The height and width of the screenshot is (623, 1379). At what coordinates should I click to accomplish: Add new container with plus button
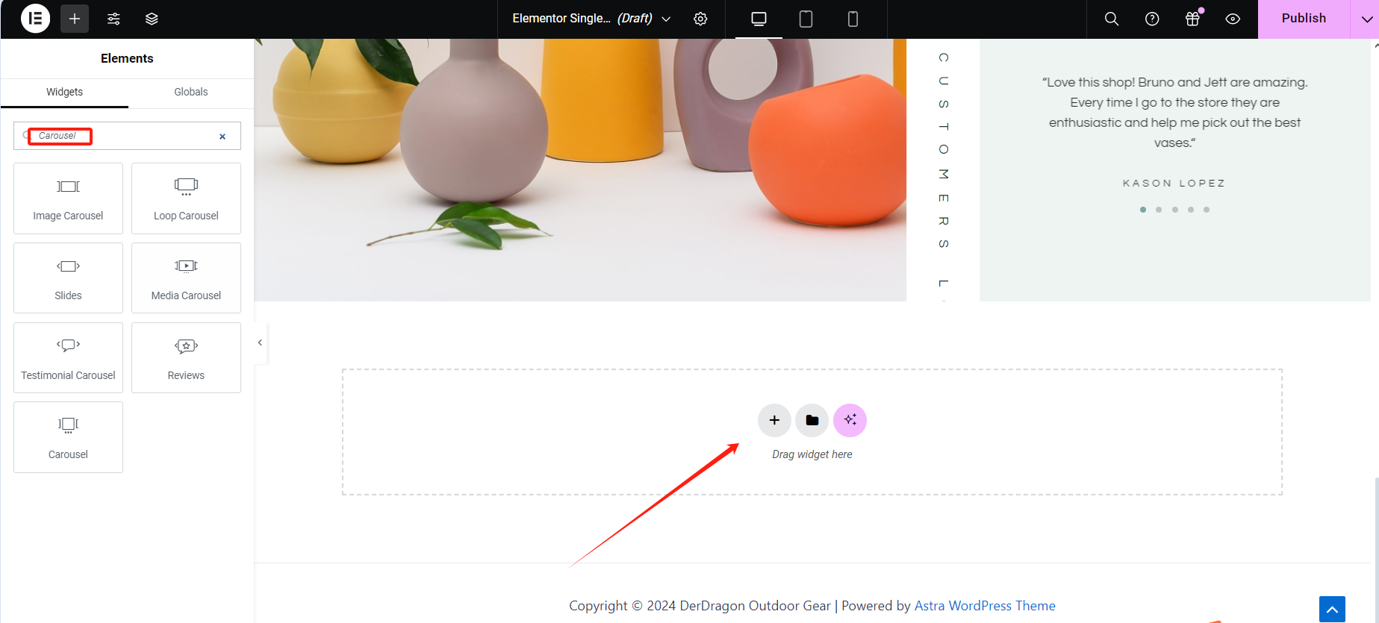[774, 420]
